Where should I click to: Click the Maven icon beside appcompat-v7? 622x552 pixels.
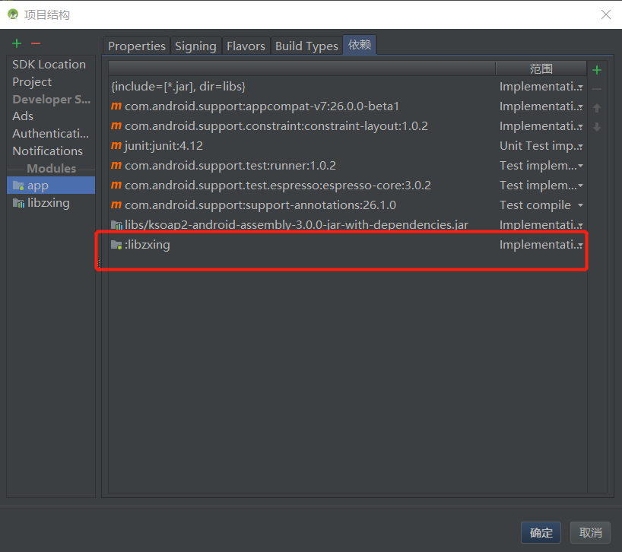[x=116, y=106]
